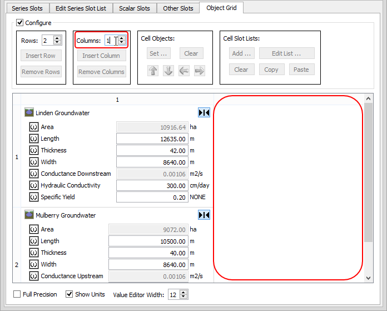
Task: Decrease the Columns spinner value
Action: pos(122,43)
